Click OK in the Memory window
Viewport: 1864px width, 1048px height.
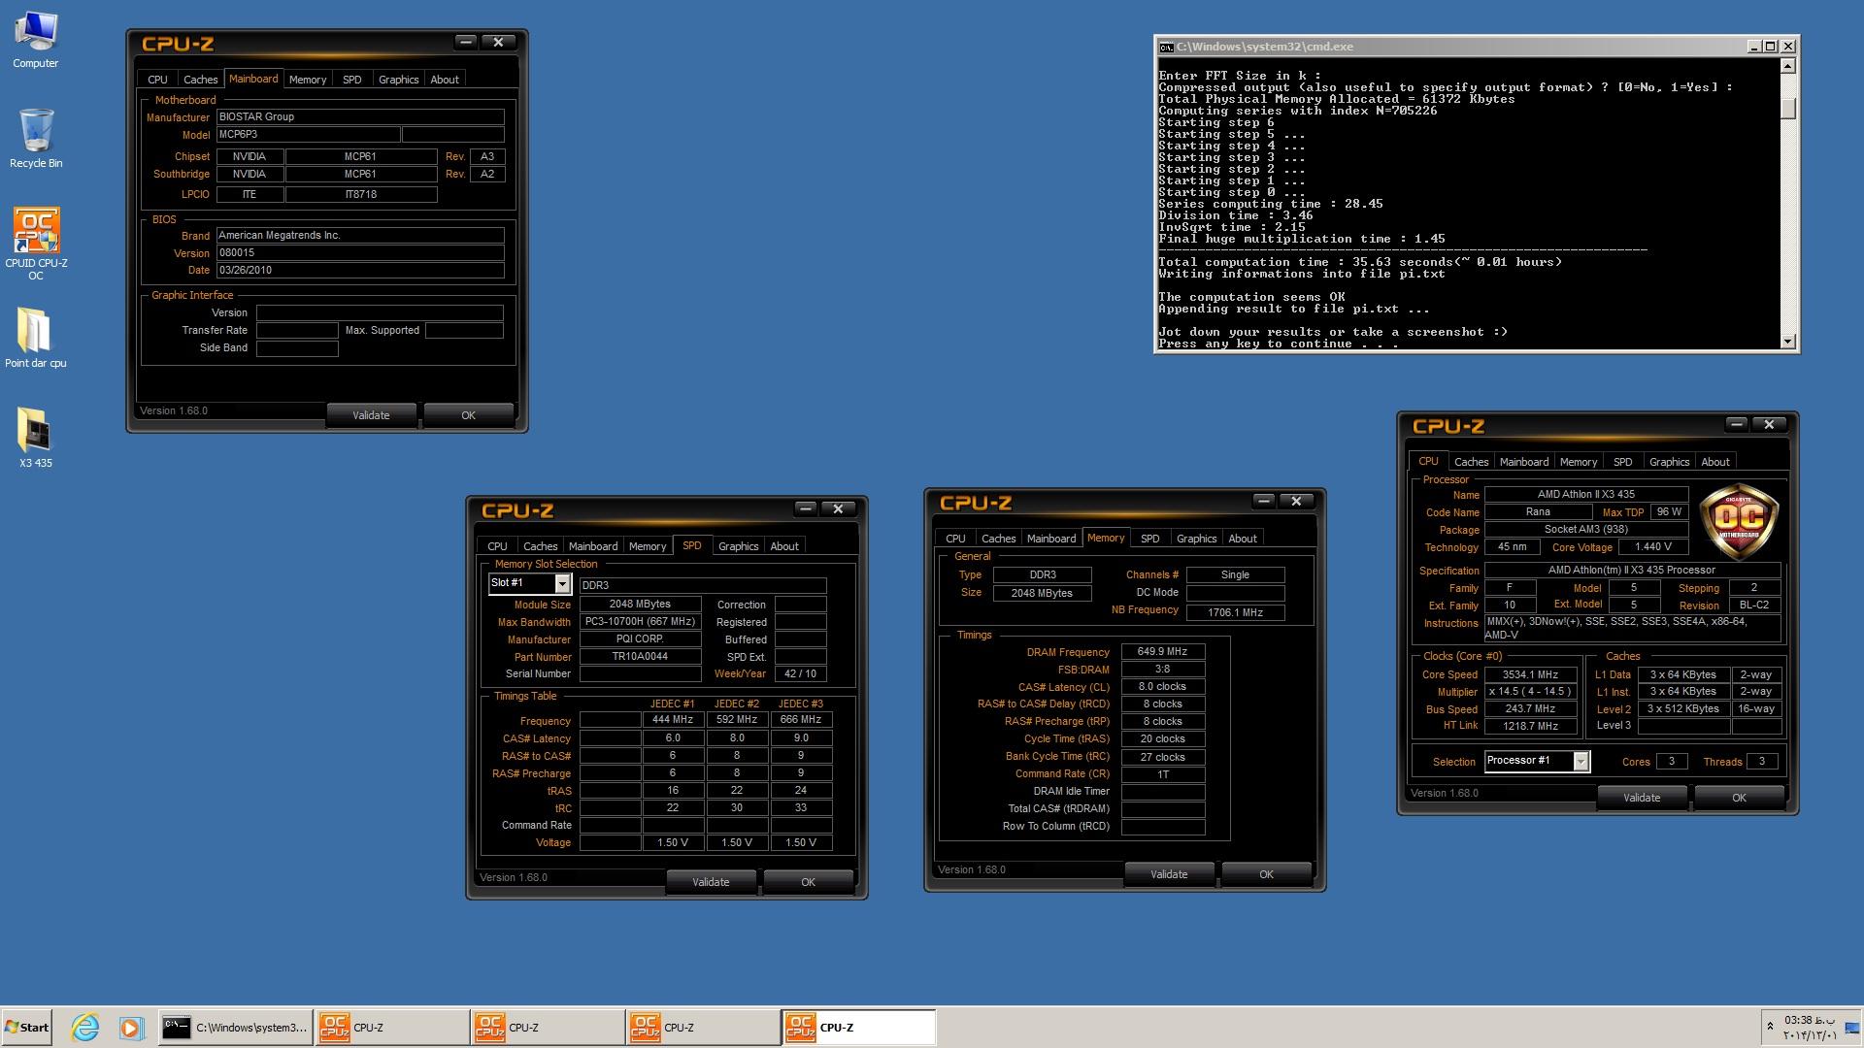[x=1266, y=874]
